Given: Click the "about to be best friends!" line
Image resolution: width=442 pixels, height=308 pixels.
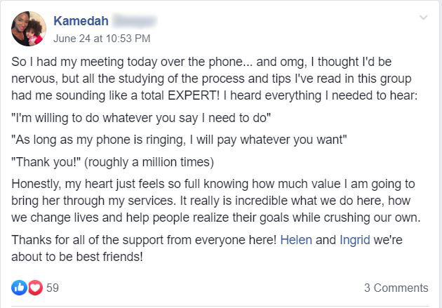Looking at the screenshot, I should (77, 257).
